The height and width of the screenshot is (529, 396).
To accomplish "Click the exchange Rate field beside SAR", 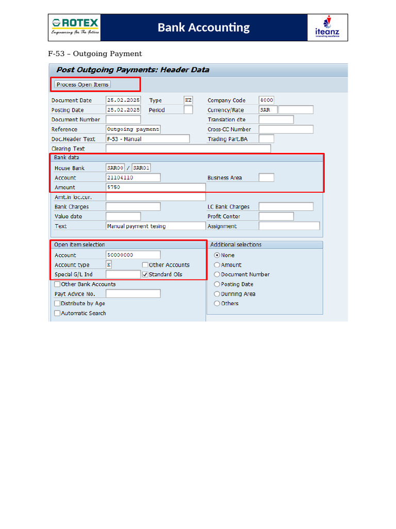I will 296,110.
